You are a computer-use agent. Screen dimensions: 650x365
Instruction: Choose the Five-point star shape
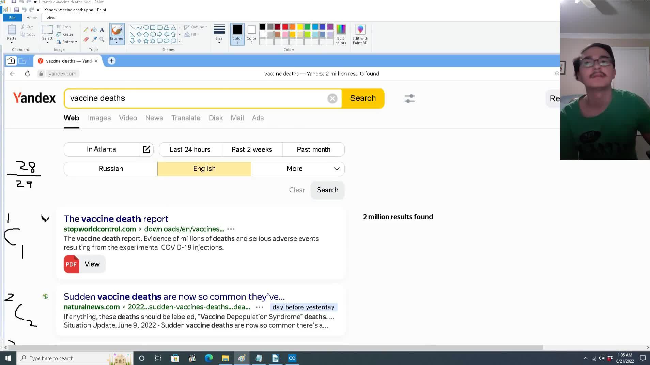146,41
